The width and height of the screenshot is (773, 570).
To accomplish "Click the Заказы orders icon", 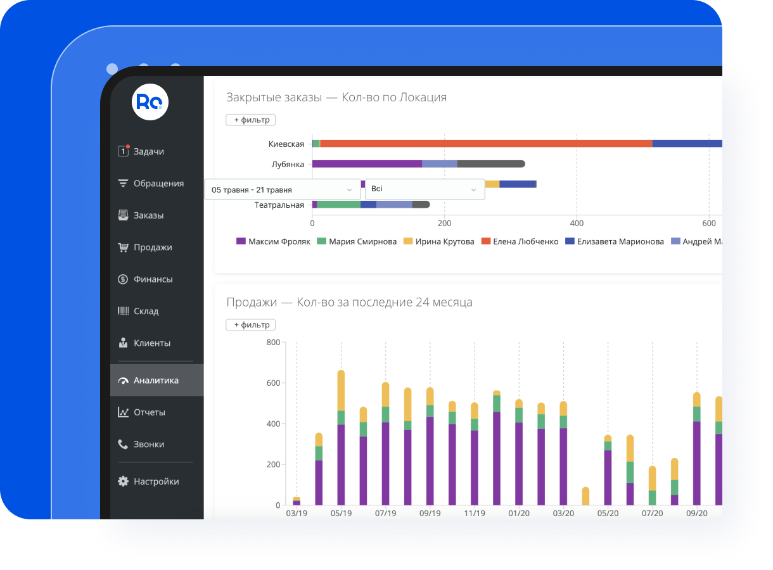I will tap(123, 215).
